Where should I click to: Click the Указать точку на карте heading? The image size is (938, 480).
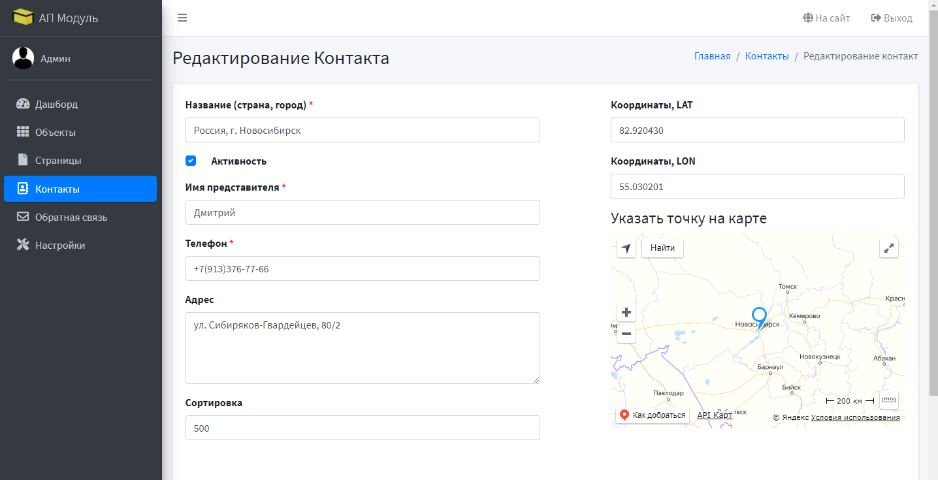[688, 218]
